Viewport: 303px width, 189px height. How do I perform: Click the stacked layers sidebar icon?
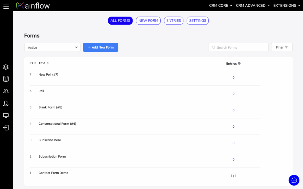(6, 67)
